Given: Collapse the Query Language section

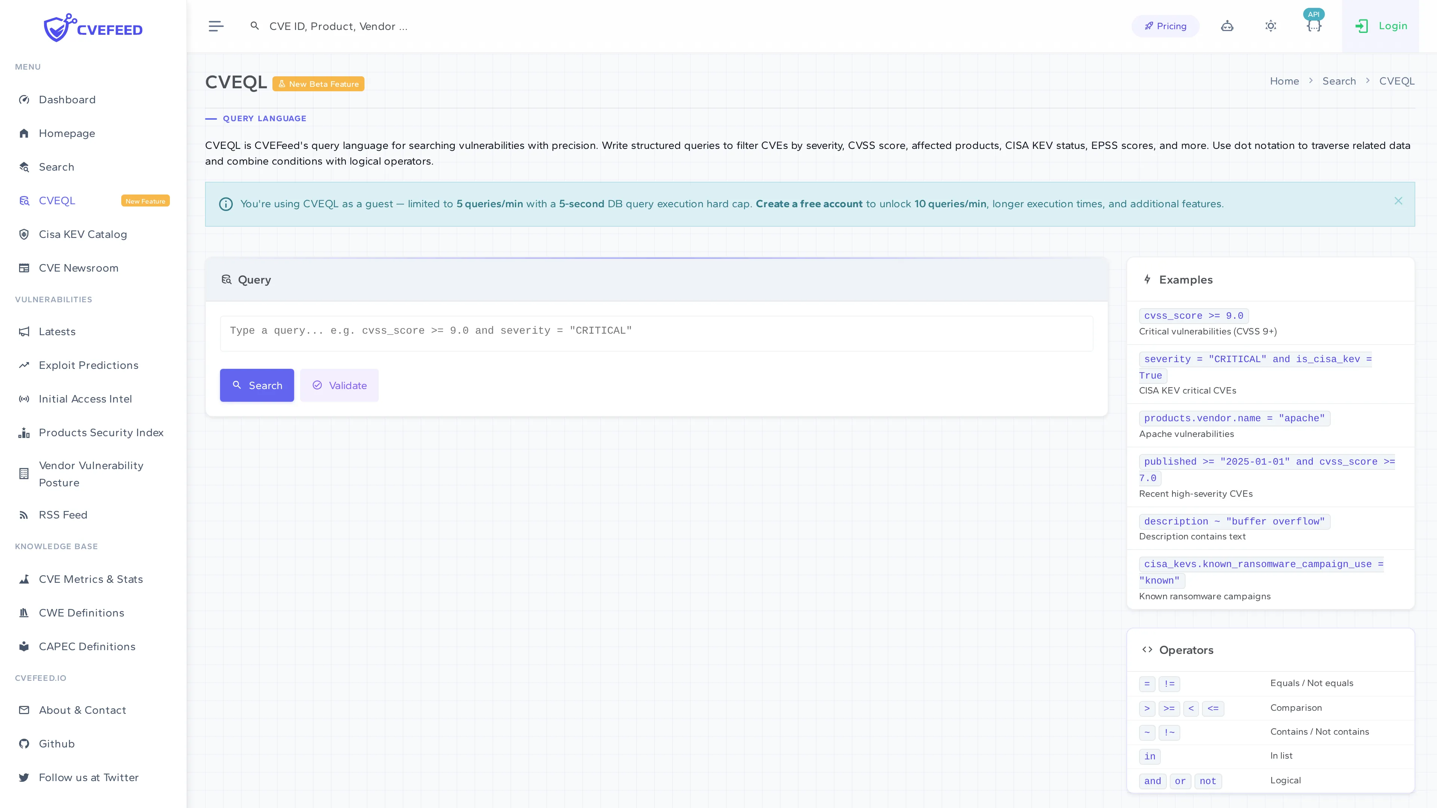Looking at the screenshot, I should pyautogui.click(x=211, y=118).
